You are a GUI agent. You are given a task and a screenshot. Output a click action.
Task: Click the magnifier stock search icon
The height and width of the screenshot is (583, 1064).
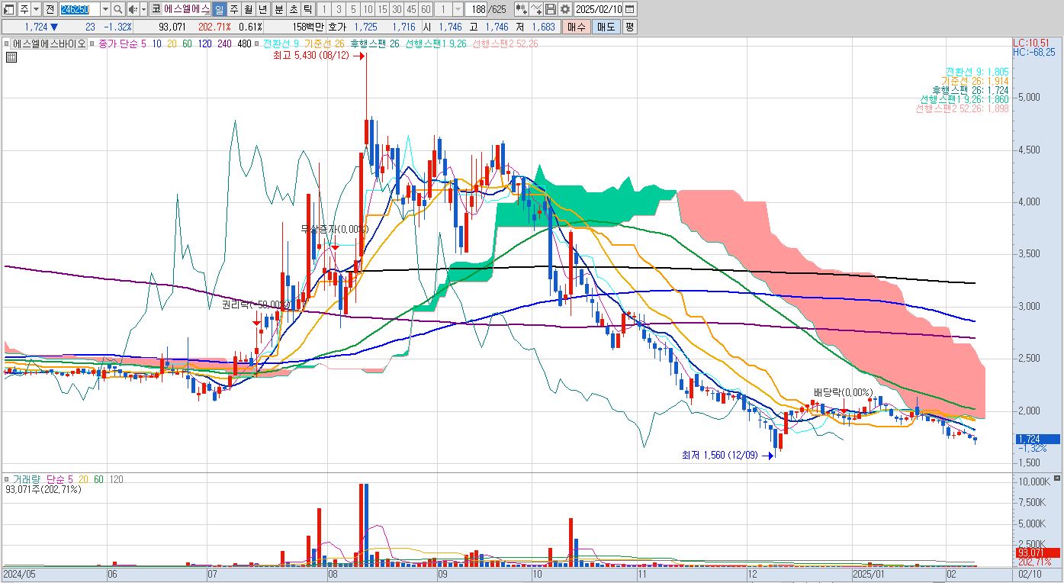[118, 9]
